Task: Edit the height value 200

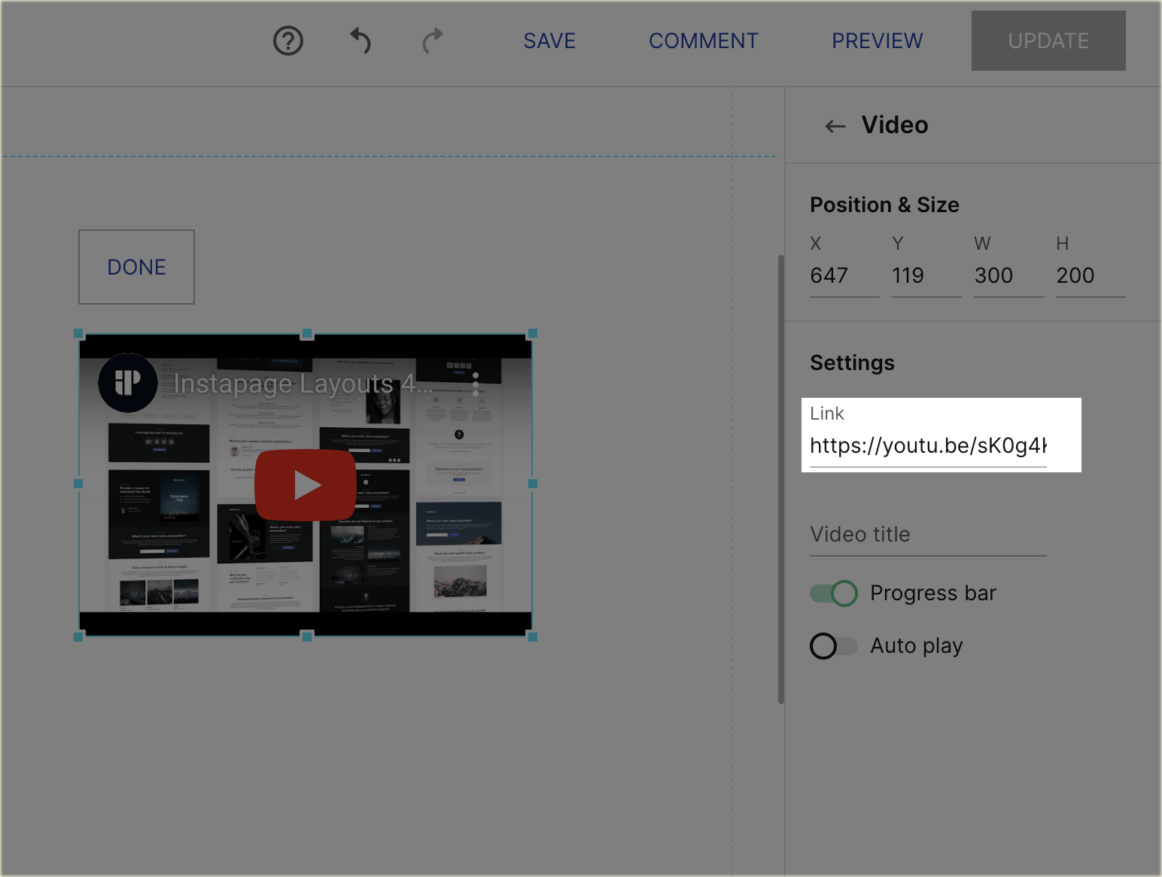Action: click(1091, 276)
